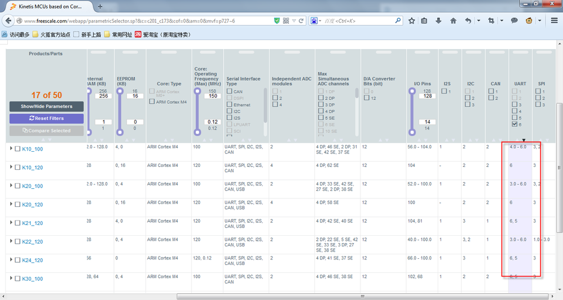The image size is (563, 300).
Task: Expand the K10_120 product row
Action: click(11, 167)
